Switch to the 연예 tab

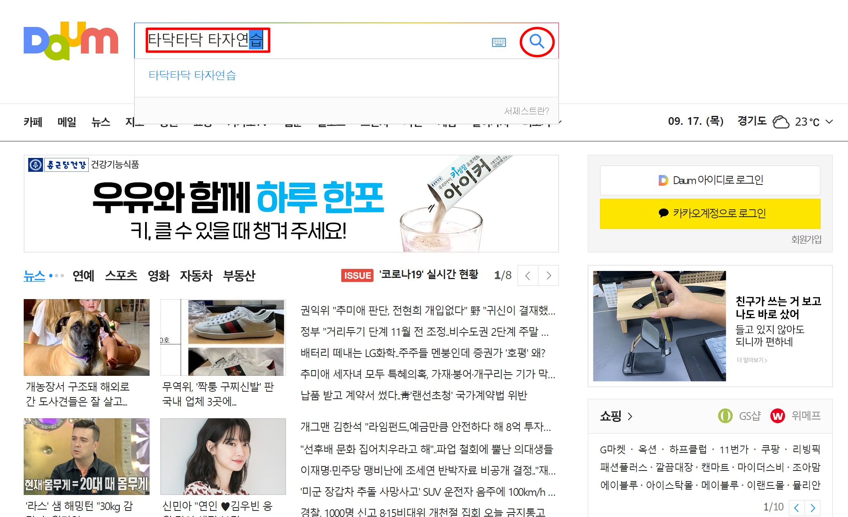pos(83,276)
